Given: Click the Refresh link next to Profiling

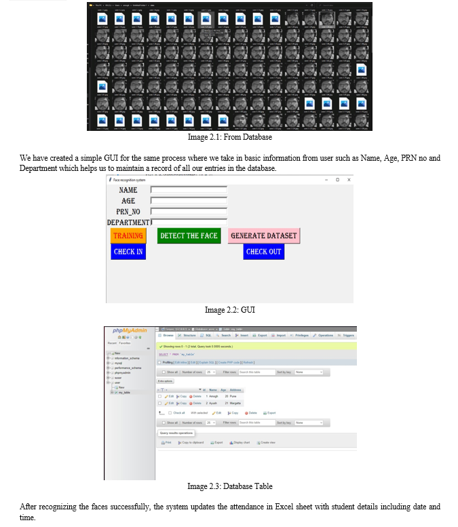Looking at the screenshot, I should click(x=248, y=363).
